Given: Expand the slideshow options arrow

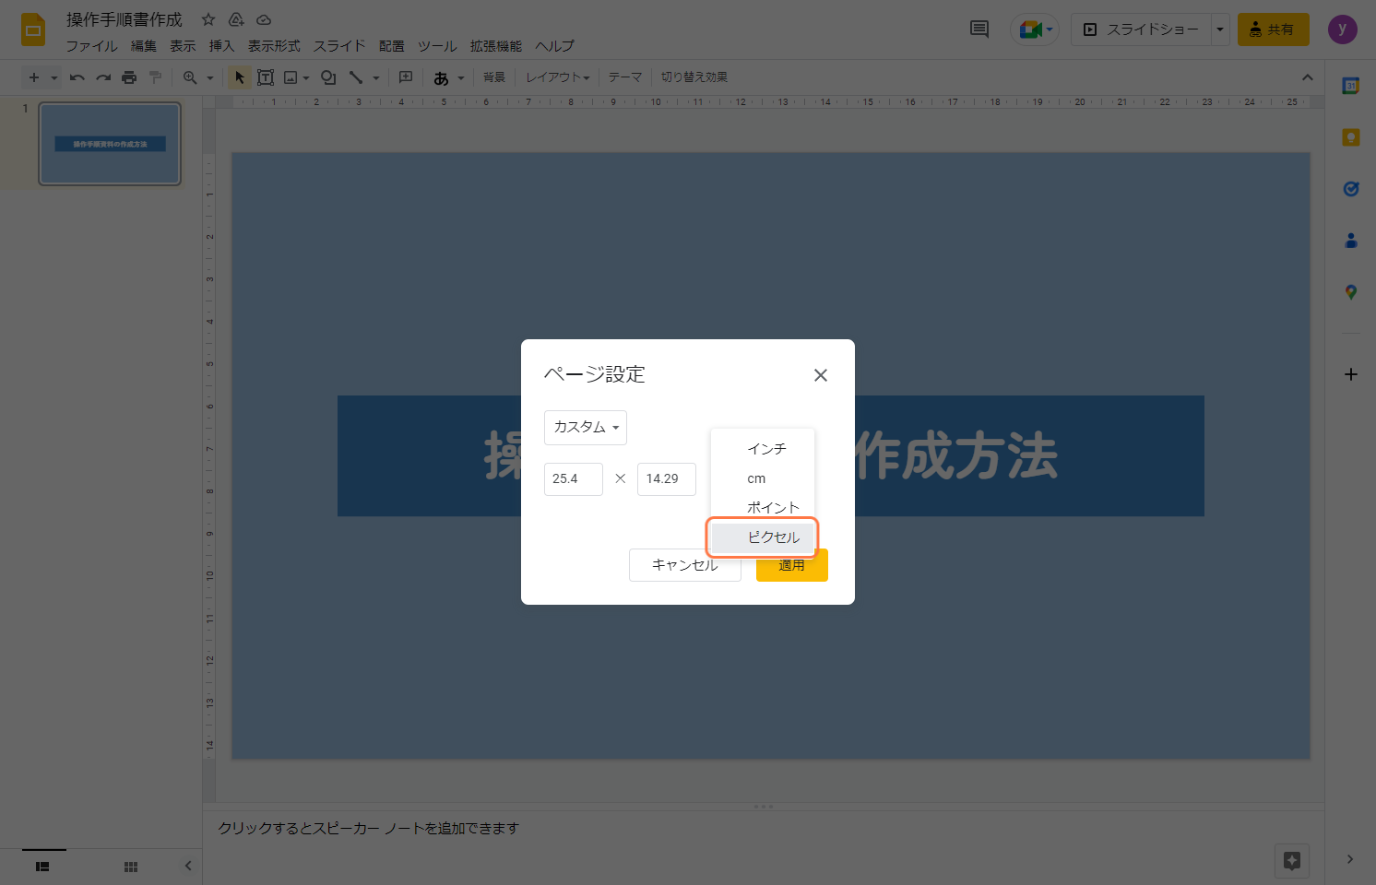Looking at the screenshot, I should (1220, 29).
